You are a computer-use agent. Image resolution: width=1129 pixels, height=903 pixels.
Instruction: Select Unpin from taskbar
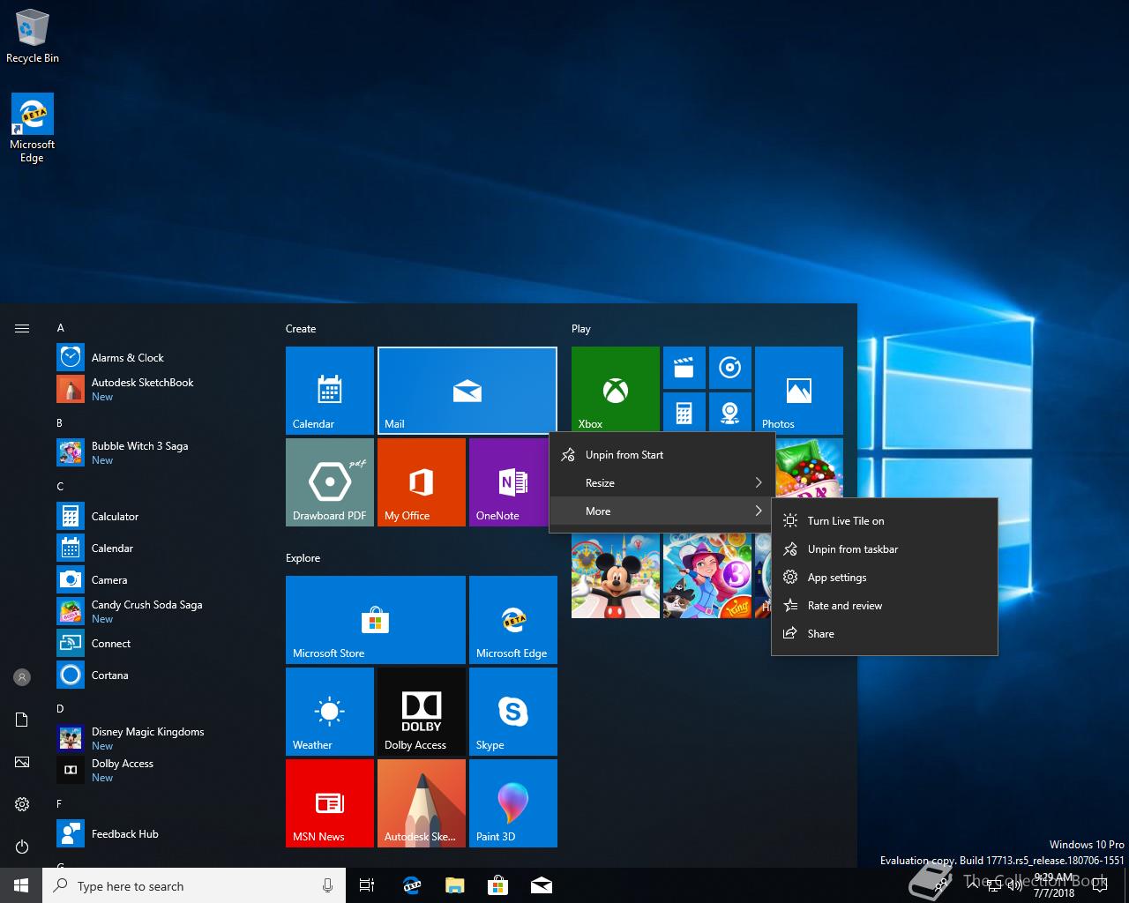[x=885, y=549]
